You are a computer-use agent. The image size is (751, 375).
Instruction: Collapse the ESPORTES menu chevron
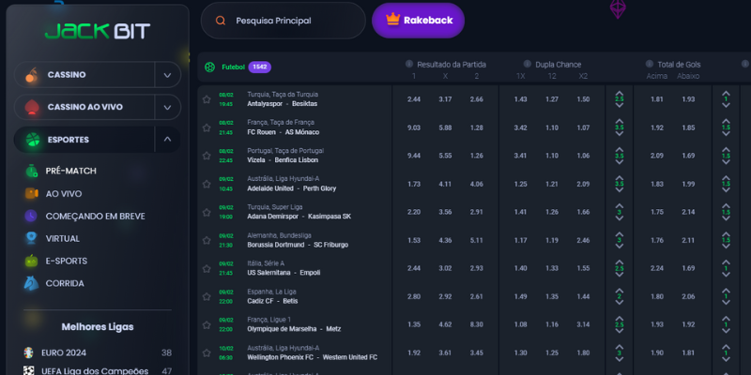click(x=168, y=140)
